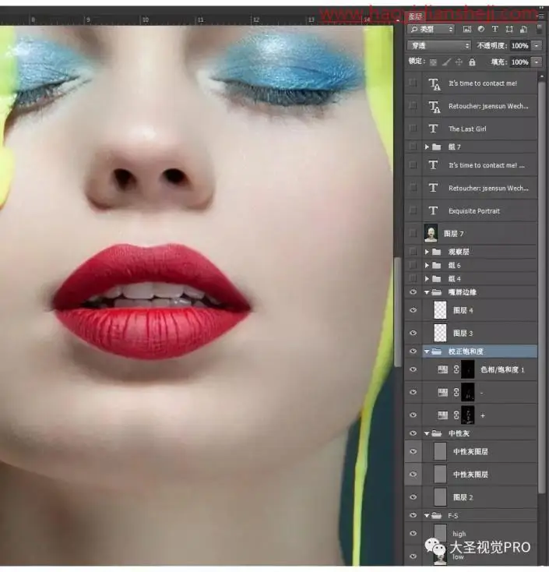Click the folder icon of 组 4
Image resolution: width=549 pixels, height=572 pixels.
436,279
